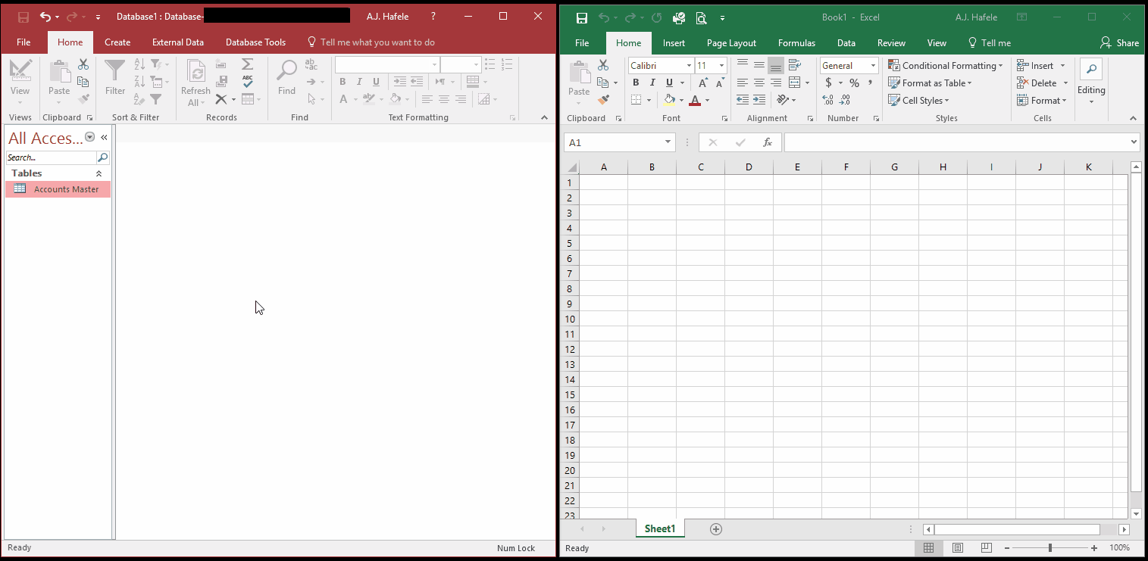Click Excel font color red swatch

pos(695,100)
